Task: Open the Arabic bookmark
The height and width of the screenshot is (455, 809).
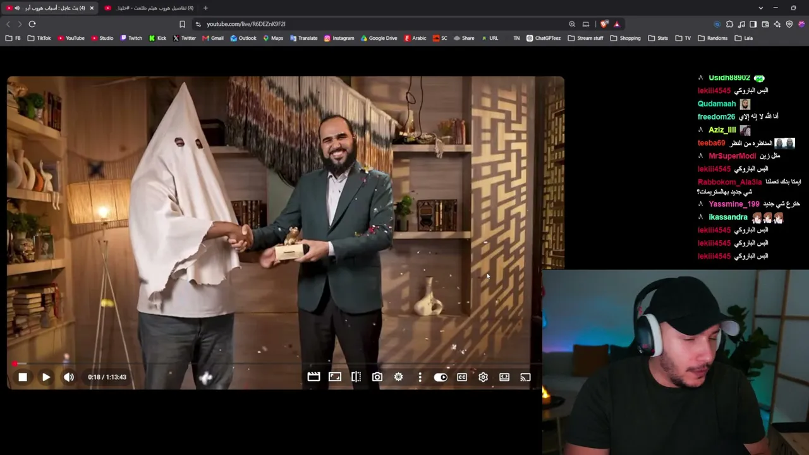Action: (415, 38)
